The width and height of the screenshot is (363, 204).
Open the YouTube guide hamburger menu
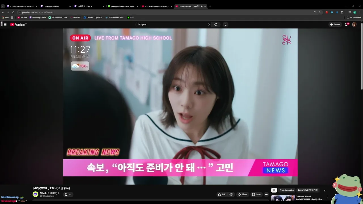5,25
